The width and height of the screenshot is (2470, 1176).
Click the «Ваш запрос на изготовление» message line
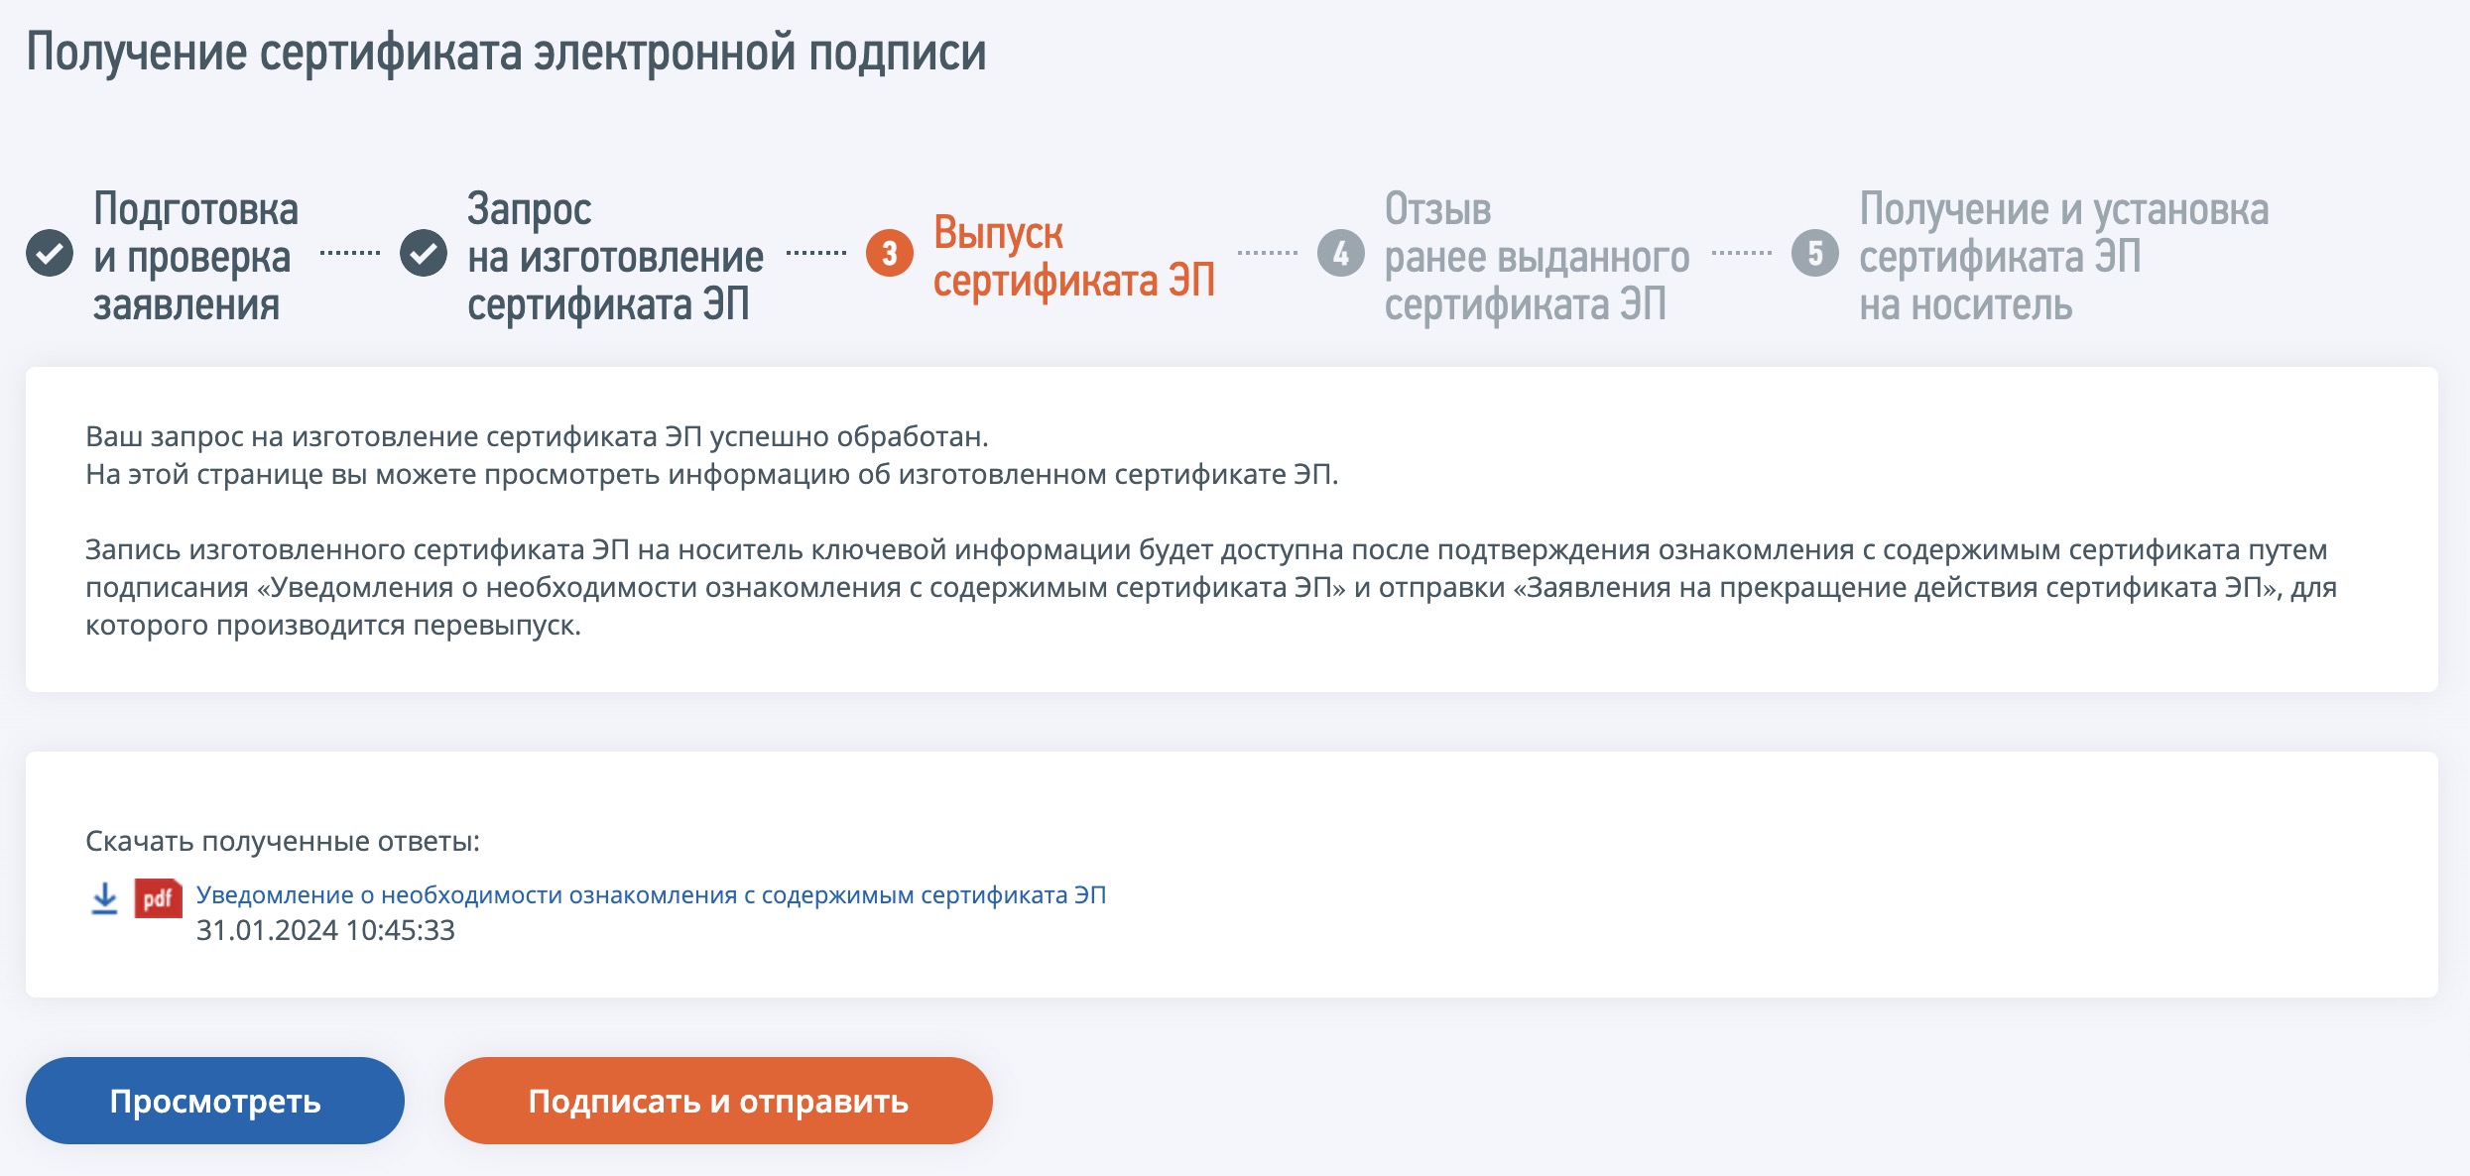click(x=537, y=436)
